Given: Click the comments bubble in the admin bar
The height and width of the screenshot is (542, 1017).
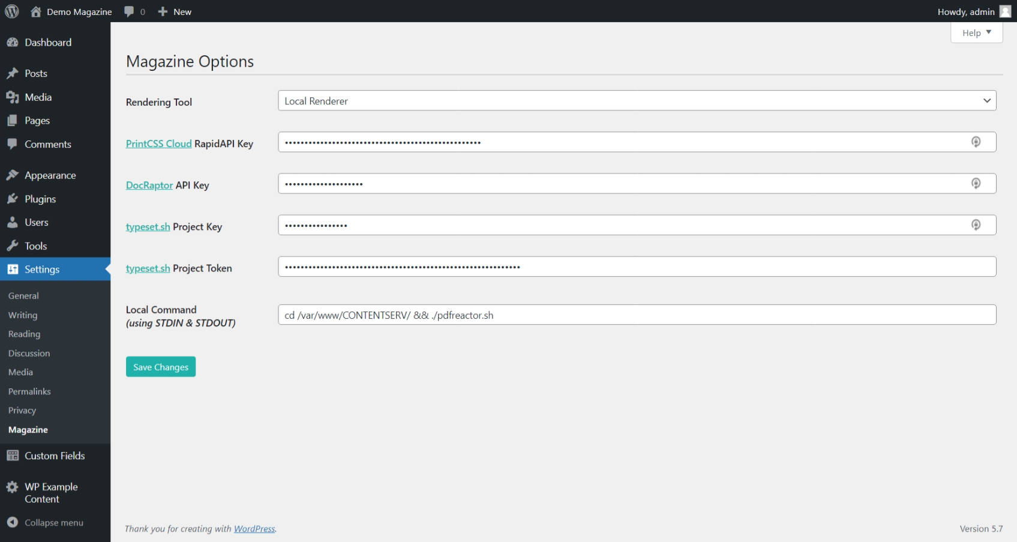Looking at the screenshot, I should (x=128, y=11).
